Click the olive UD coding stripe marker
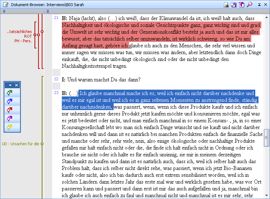Image resolution: width=270 pixels, height=199 pixels. (42, 144)
